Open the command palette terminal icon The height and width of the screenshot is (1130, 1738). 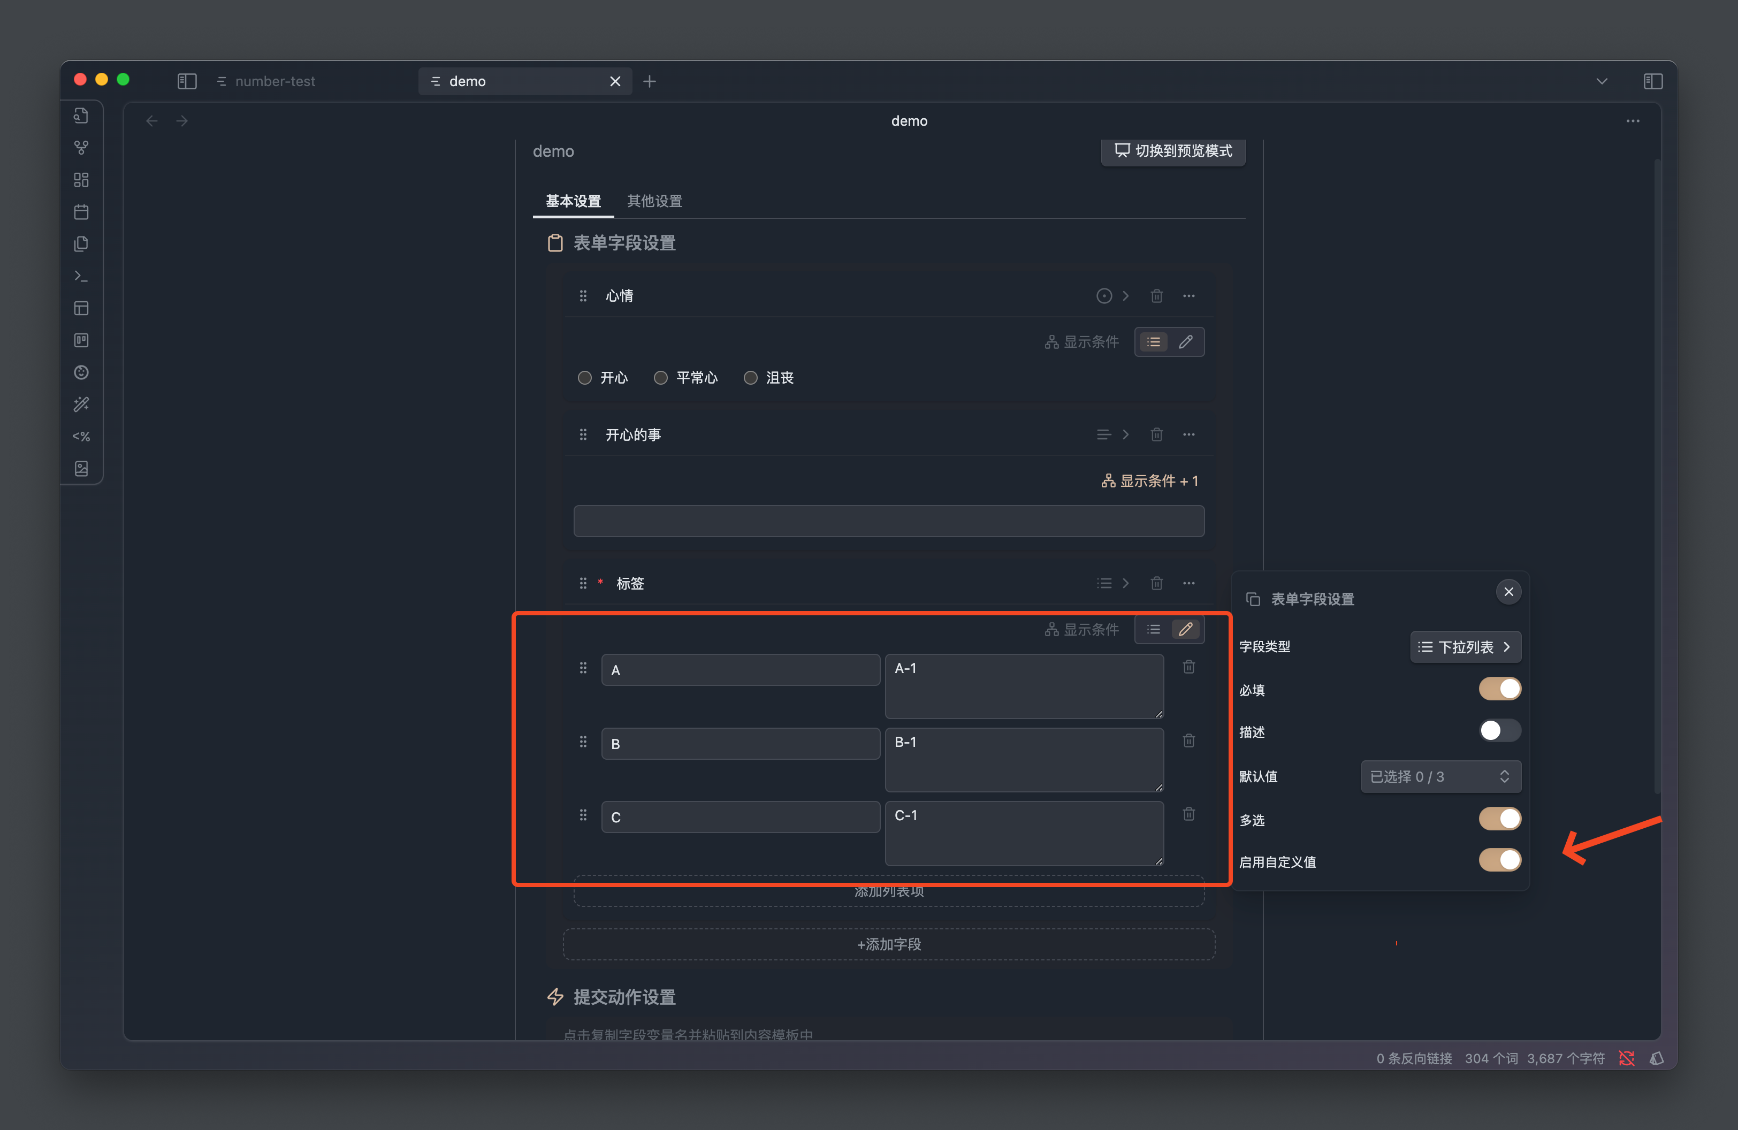[81, 276]
